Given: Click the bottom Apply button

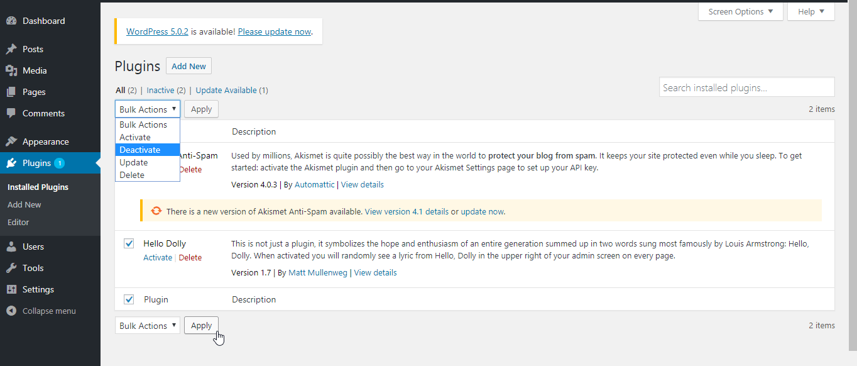Looking at the screenshot, I should [201, 326].
